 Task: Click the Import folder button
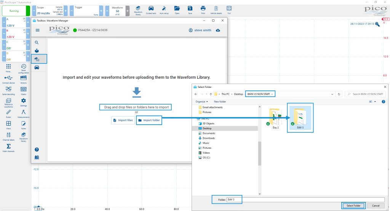point(149,120)
